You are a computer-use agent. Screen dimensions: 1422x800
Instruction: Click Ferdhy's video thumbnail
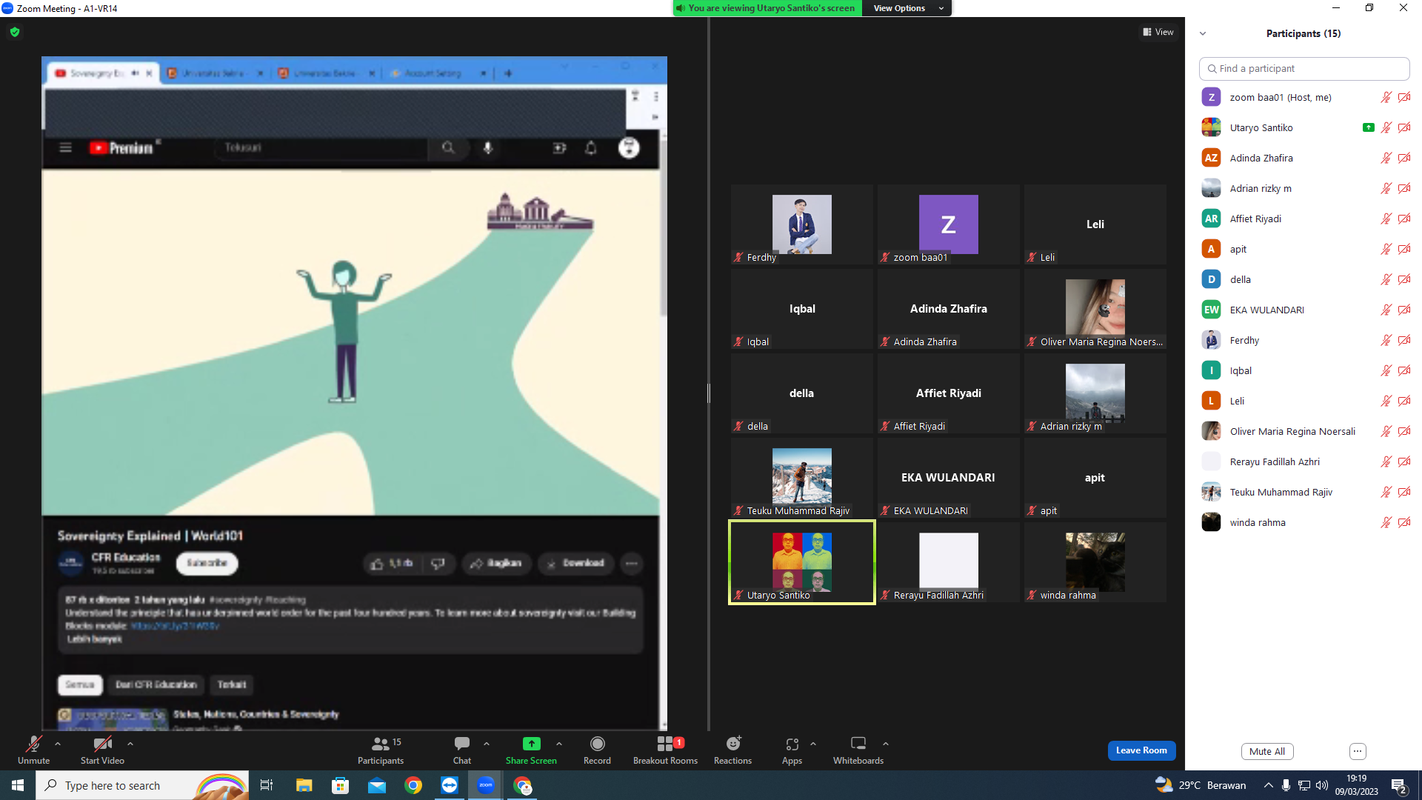802,224
